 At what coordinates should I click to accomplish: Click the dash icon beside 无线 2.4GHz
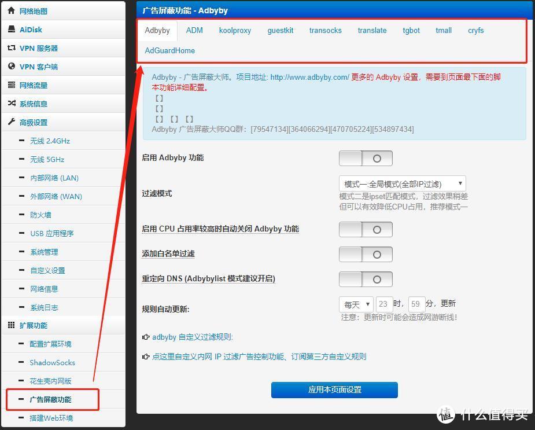[x=22, y=141]
